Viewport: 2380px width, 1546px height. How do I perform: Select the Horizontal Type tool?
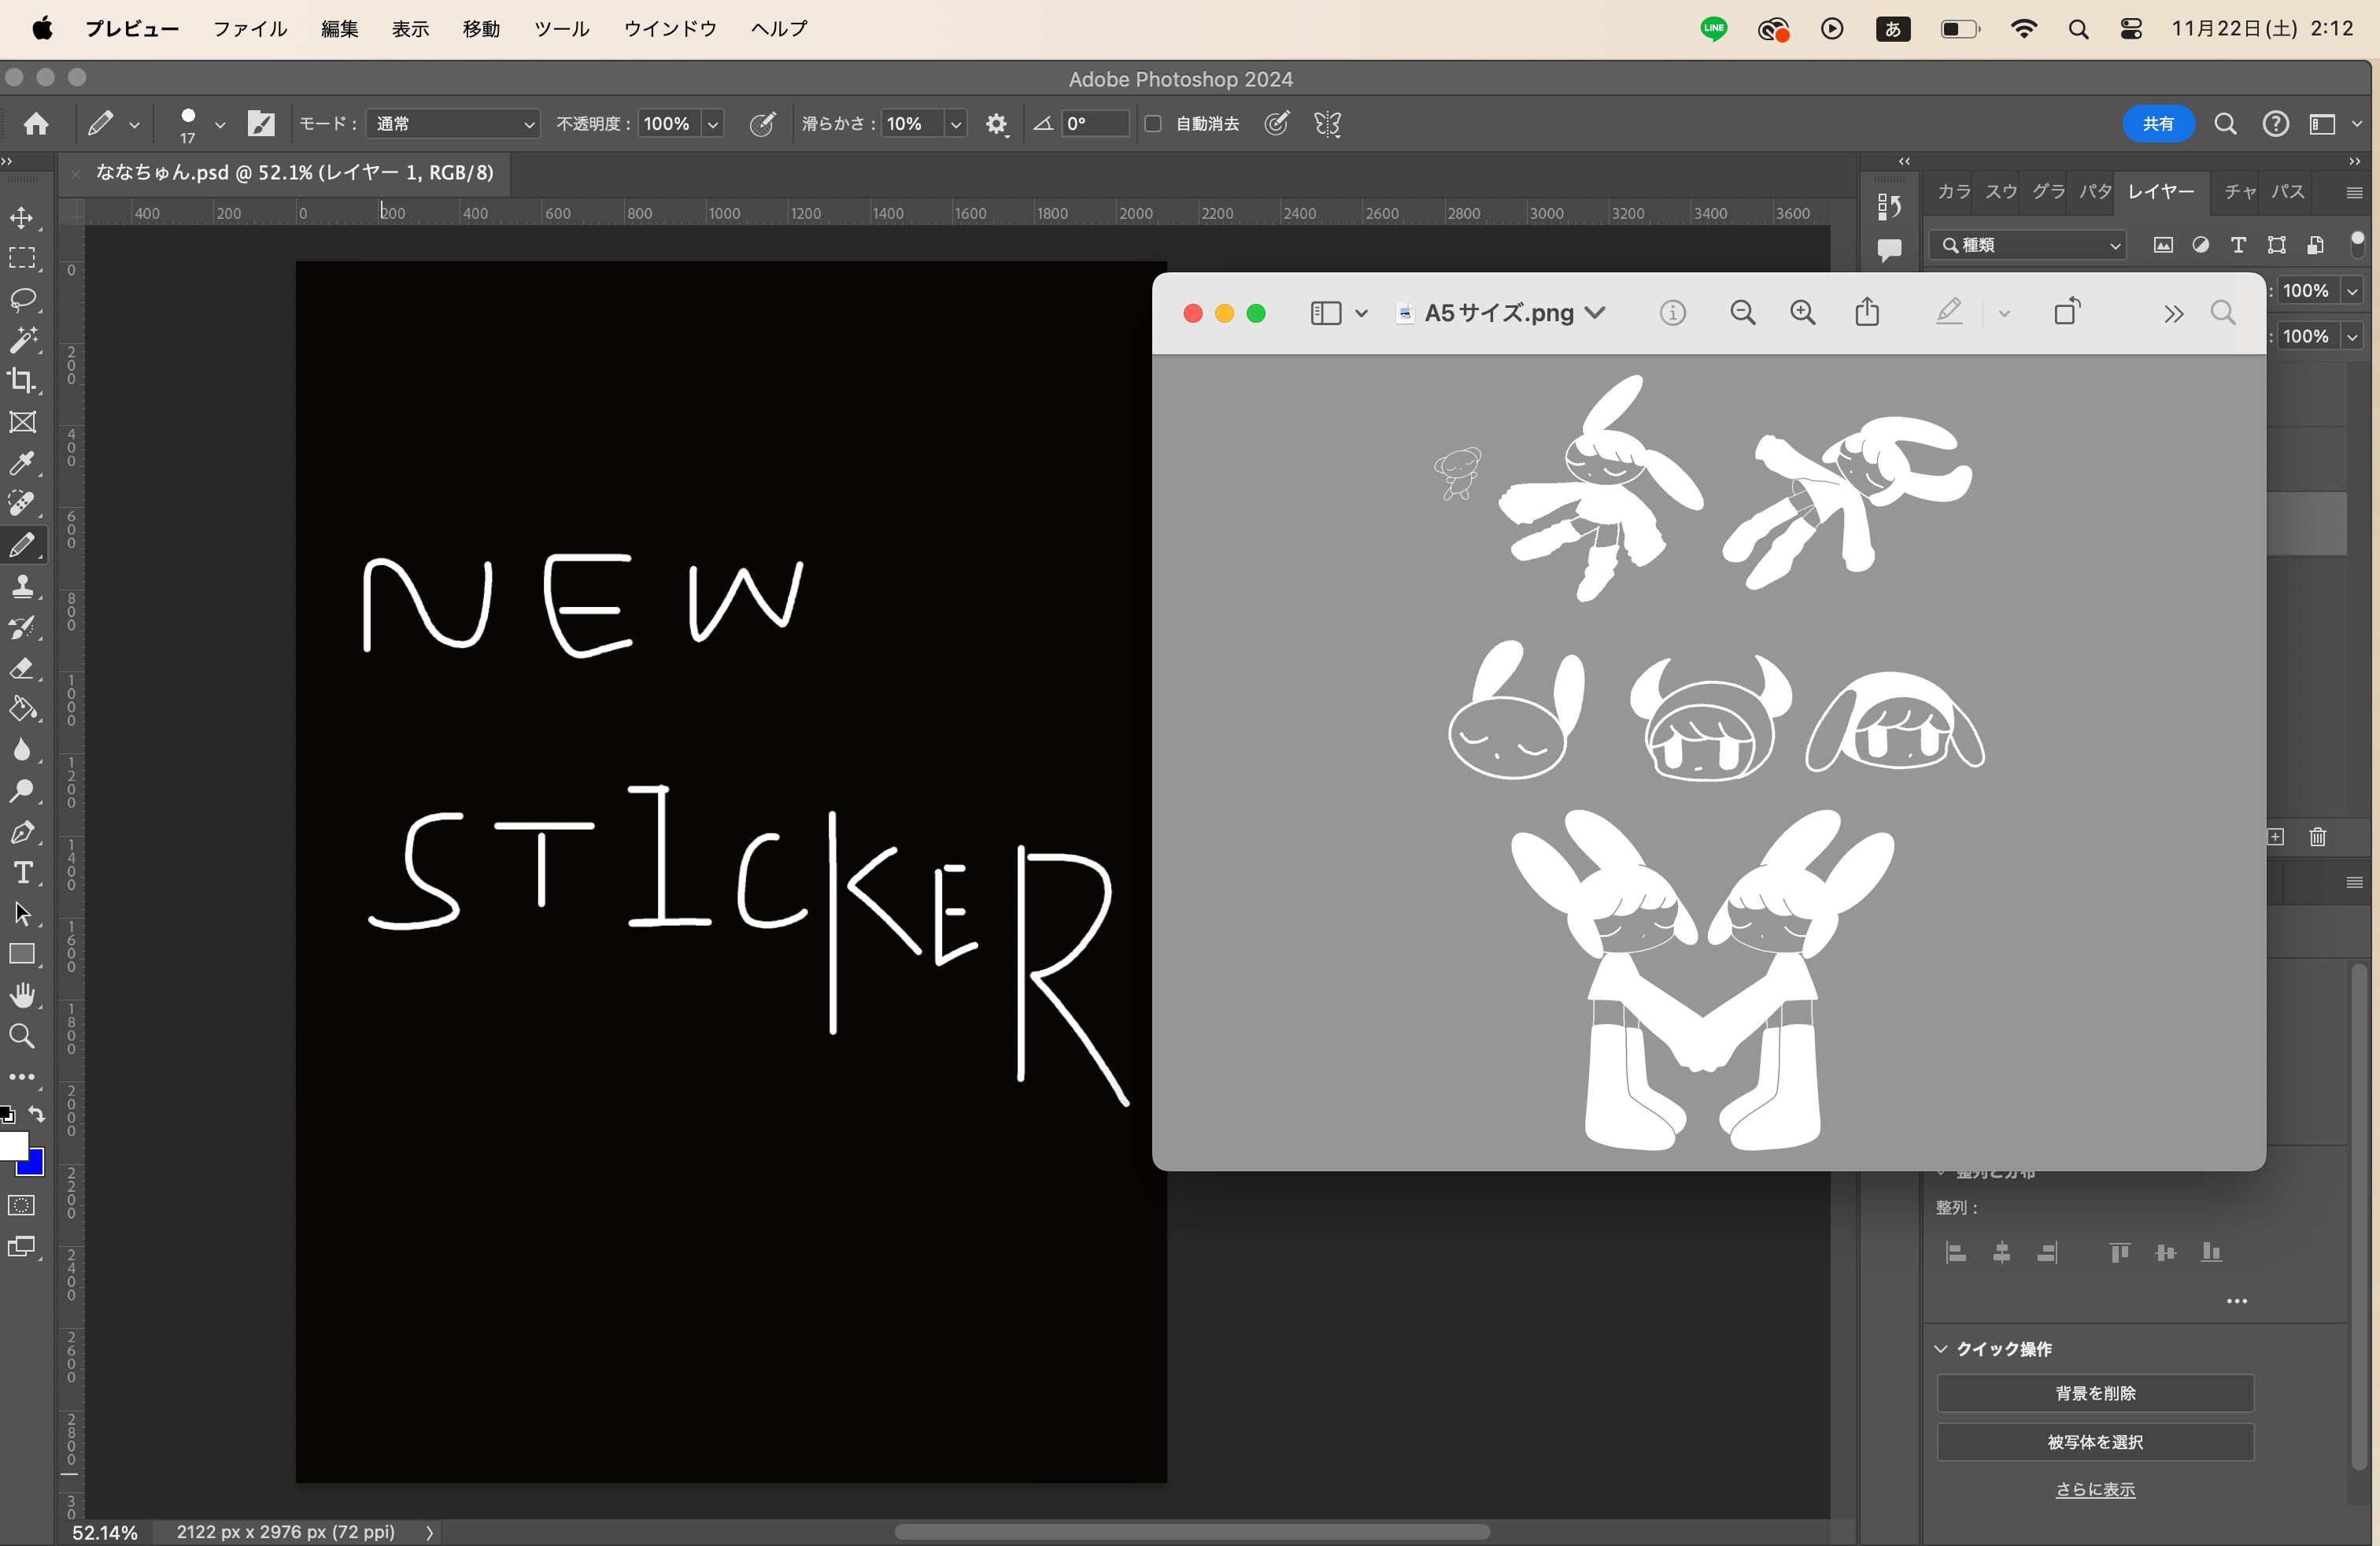[22, 873]
